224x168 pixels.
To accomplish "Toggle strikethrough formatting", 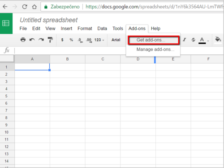I will [193, 40].
